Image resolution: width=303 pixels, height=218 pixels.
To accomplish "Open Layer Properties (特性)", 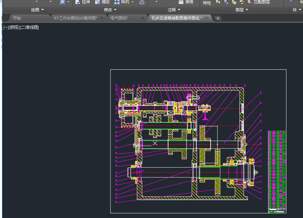I will click(207, 3).
